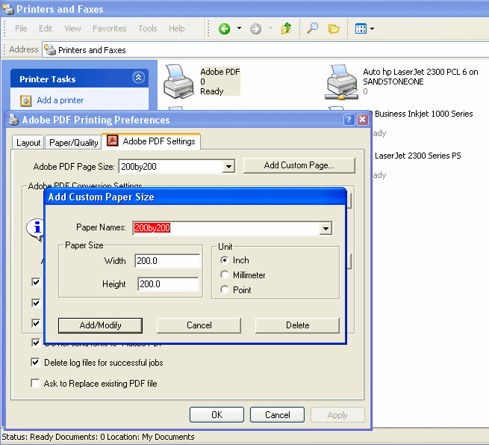Click the Adobe PDF Printing Preferences title icon
This screenshot has height=445, width=489.
tap(13, 120)
